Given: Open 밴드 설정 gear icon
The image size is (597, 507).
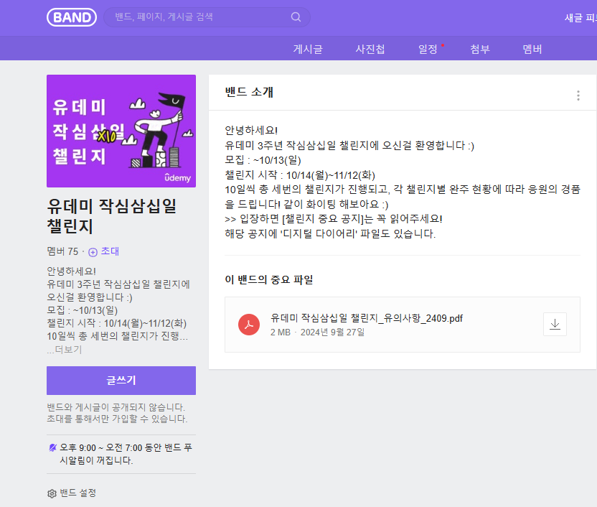Looking at the screenshot, I should 52,493.
